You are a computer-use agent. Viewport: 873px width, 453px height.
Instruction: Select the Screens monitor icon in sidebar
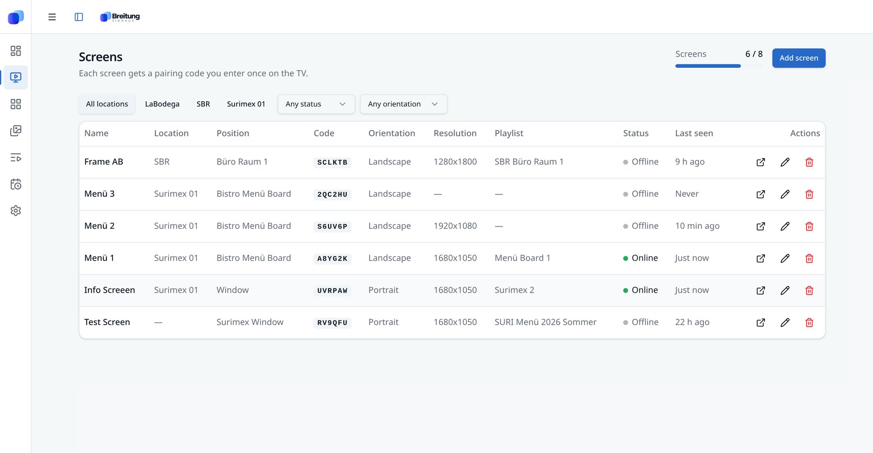tap(16, 78)
